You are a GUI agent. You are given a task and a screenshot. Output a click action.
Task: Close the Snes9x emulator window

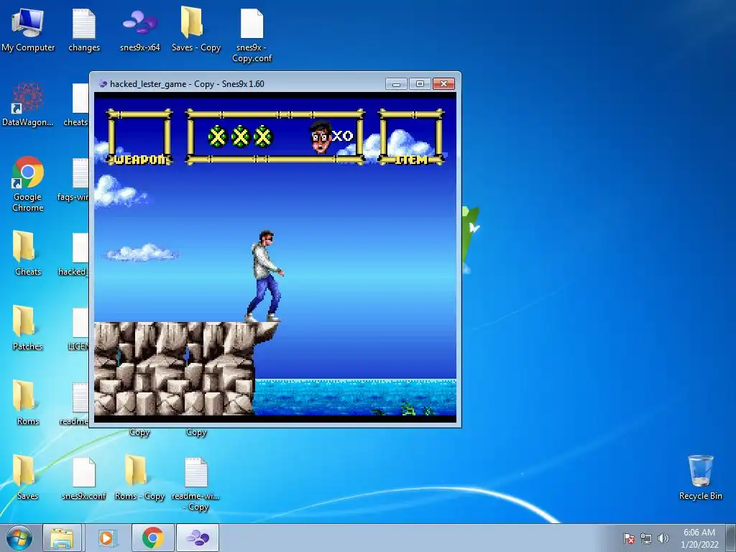point(443,83)
